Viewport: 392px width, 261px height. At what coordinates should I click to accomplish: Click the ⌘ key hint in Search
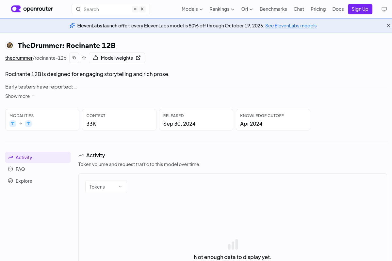click(135, 9)
